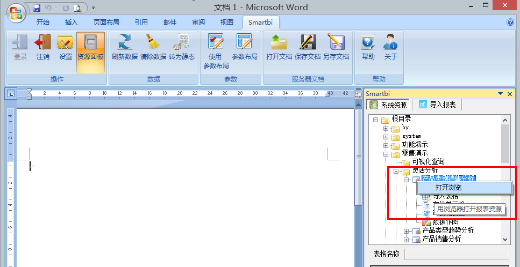This screenshot has height=267, width=520.
Task: Toggle the ruler view button above scrollbar
Action: (358, 95)
